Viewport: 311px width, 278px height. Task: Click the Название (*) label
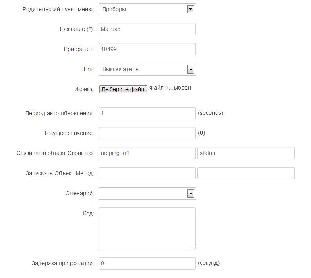tap(77, 29)
